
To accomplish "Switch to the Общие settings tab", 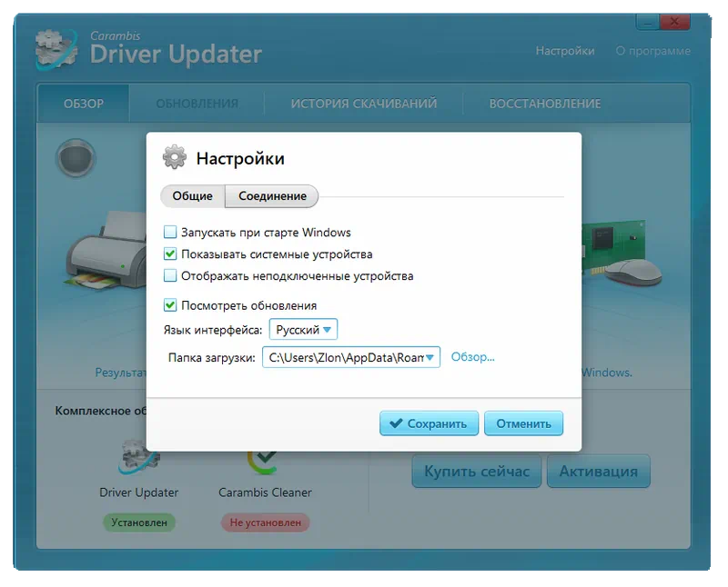I will (x=193, y=195).
